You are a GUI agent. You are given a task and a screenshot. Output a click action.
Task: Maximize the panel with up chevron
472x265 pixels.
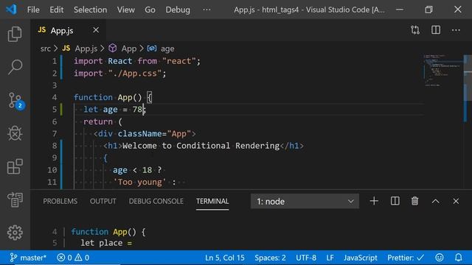435,201
